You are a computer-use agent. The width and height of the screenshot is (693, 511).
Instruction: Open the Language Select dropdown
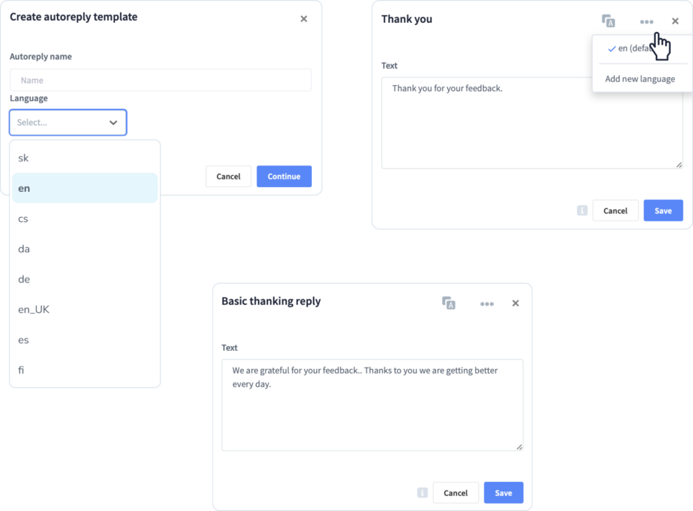pos(68,122)
